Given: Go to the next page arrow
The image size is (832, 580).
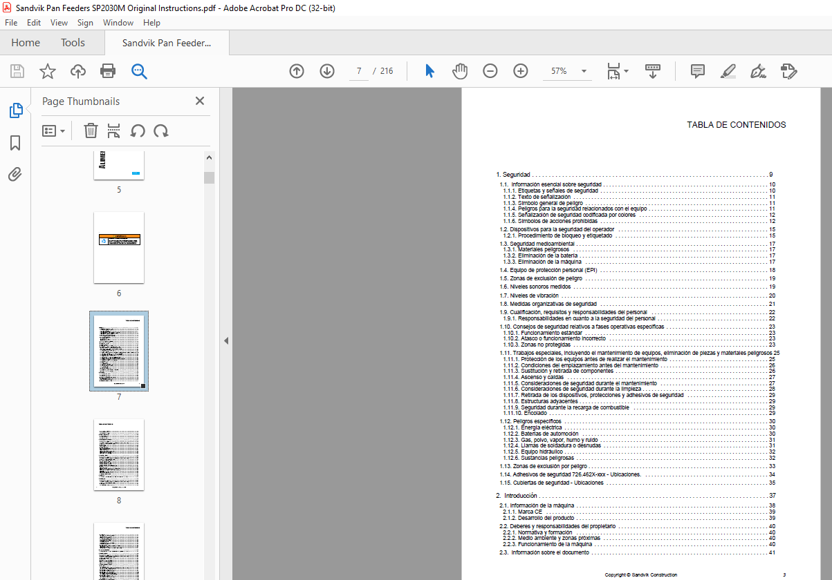Looking at the screenshot, I should (327, 71).
